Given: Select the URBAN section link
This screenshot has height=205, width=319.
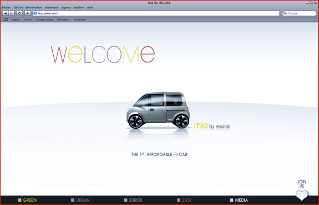Looking at the screenshot, I should [80, 200].
